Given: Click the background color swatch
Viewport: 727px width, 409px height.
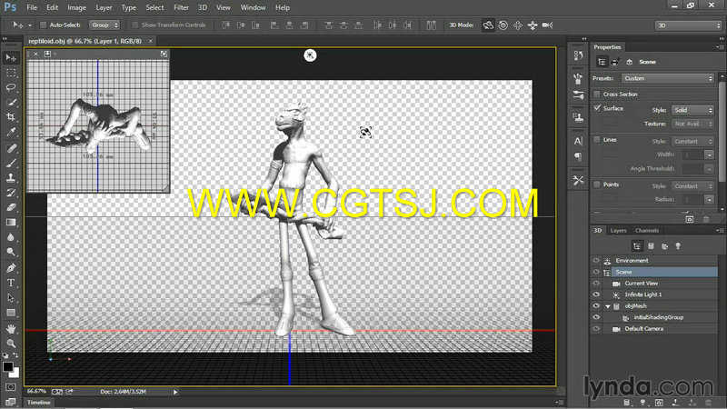Looking at the screenshot, I should point(15,373).
